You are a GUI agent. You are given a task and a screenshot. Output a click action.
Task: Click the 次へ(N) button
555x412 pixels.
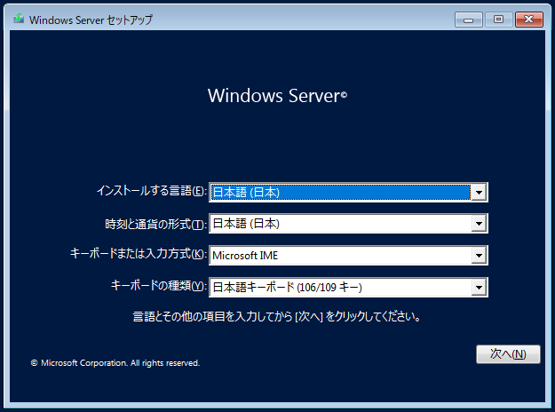(508, 354)
